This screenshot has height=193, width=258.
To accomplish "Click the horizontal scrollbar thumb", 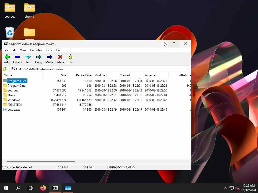I will pyautogui.click(x=41, y=162).
